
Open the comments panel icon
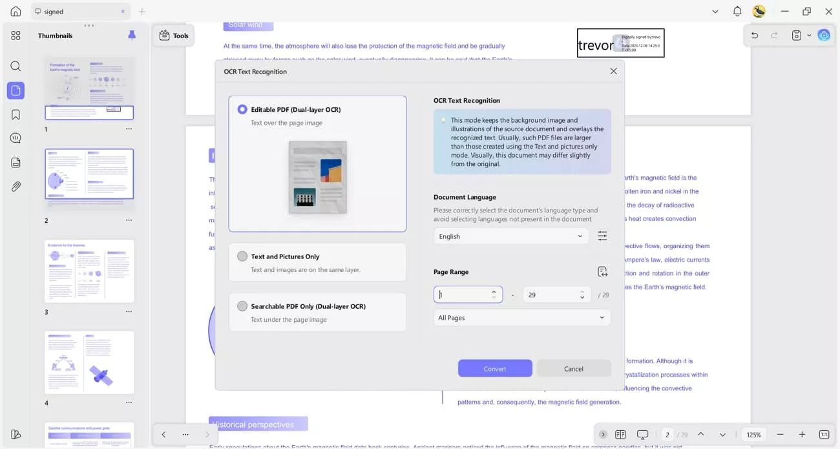coord(16,138)
